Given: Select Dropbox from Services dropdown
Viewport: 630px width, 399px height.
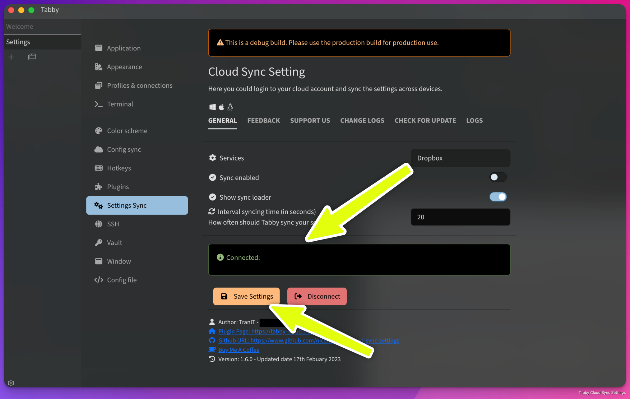Looking at the screenshot, I should [x=461, y=157].
